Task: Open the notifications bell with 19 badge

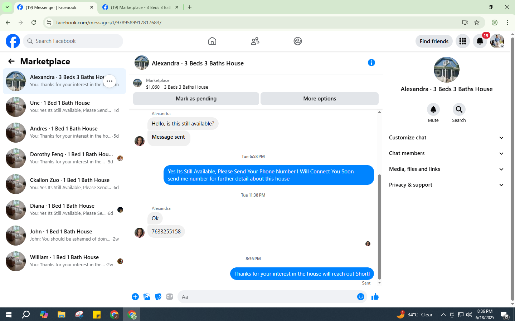Action: coord(480,41)
